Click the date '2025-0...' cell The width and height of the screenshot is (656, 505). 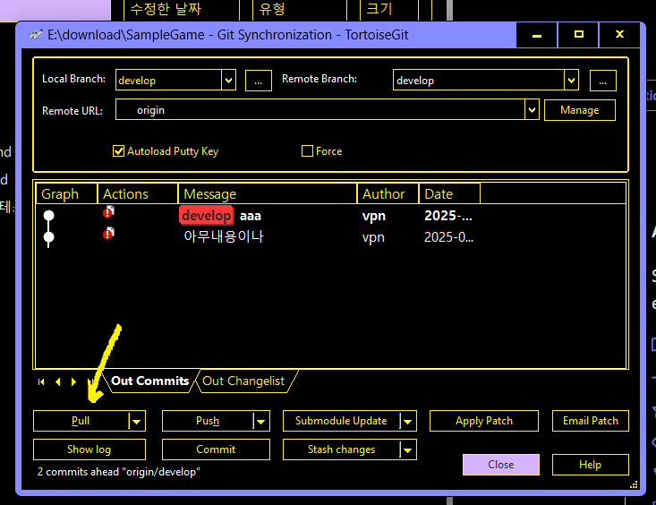448,237
